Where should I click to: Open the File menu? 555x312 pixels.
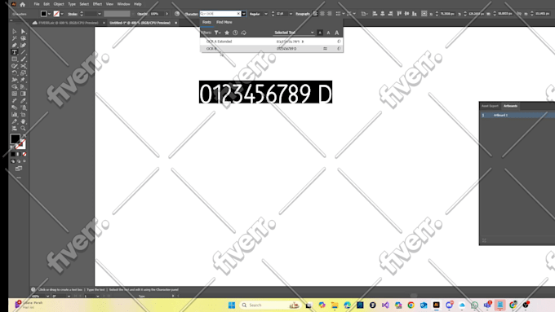click(x=37, y=4)
